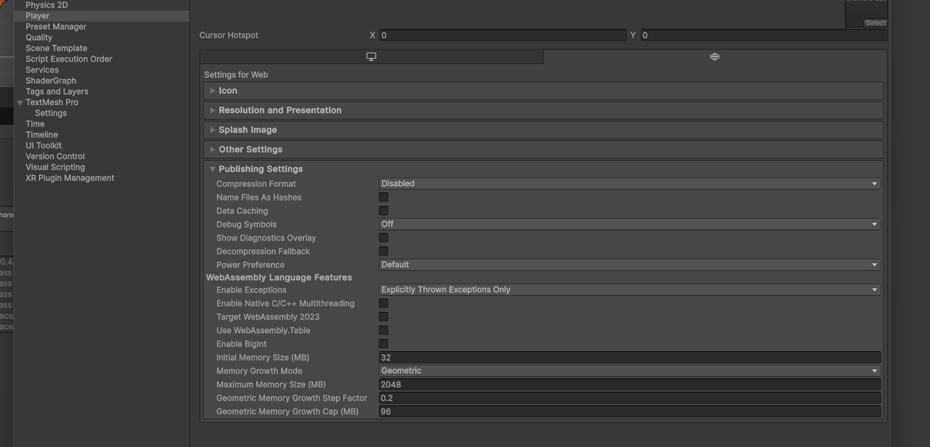
Task: Enable Native C/C++ Multithreading checkbox
Action: 384,303
